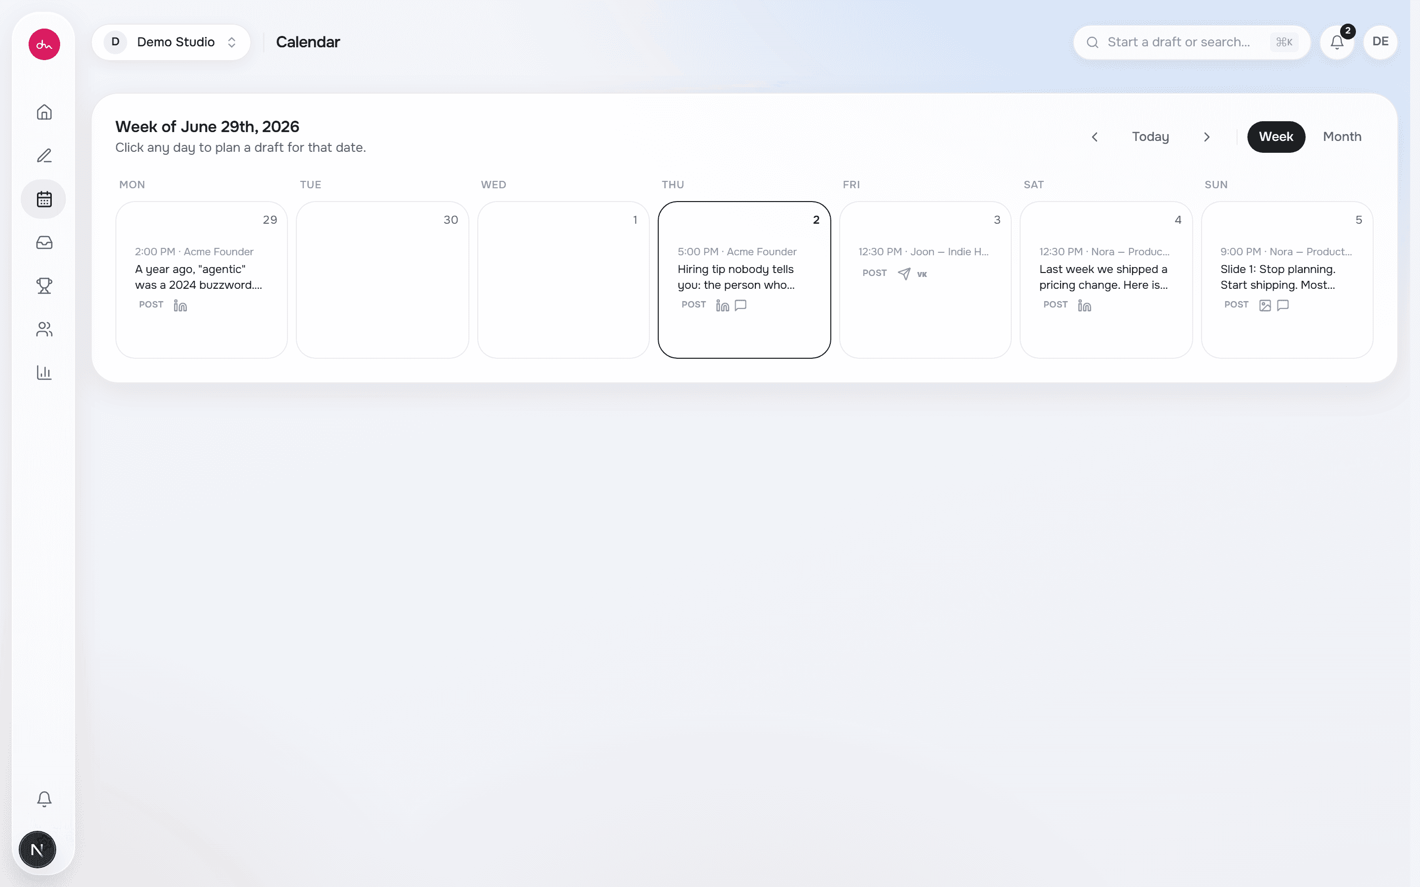Select the calendar icon in the sidebar

point(44,199)
